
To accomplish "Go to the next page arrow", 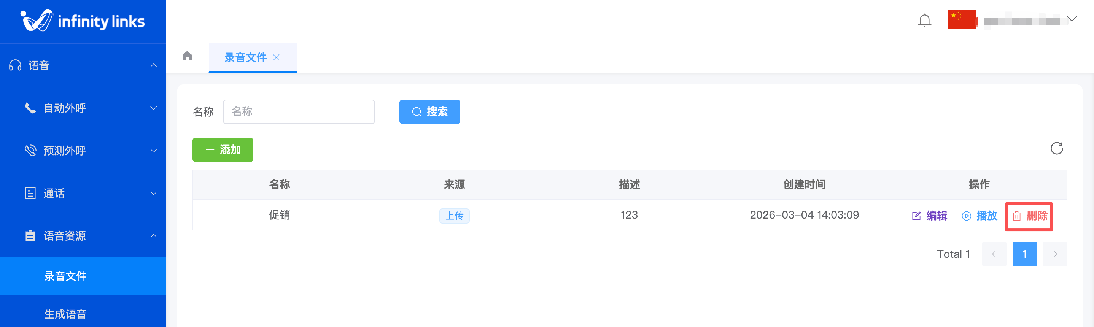I will [x=1054, y=254].
